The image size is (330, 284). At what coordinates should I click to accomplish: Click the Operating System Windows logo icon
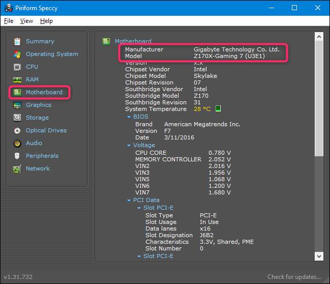17,54
